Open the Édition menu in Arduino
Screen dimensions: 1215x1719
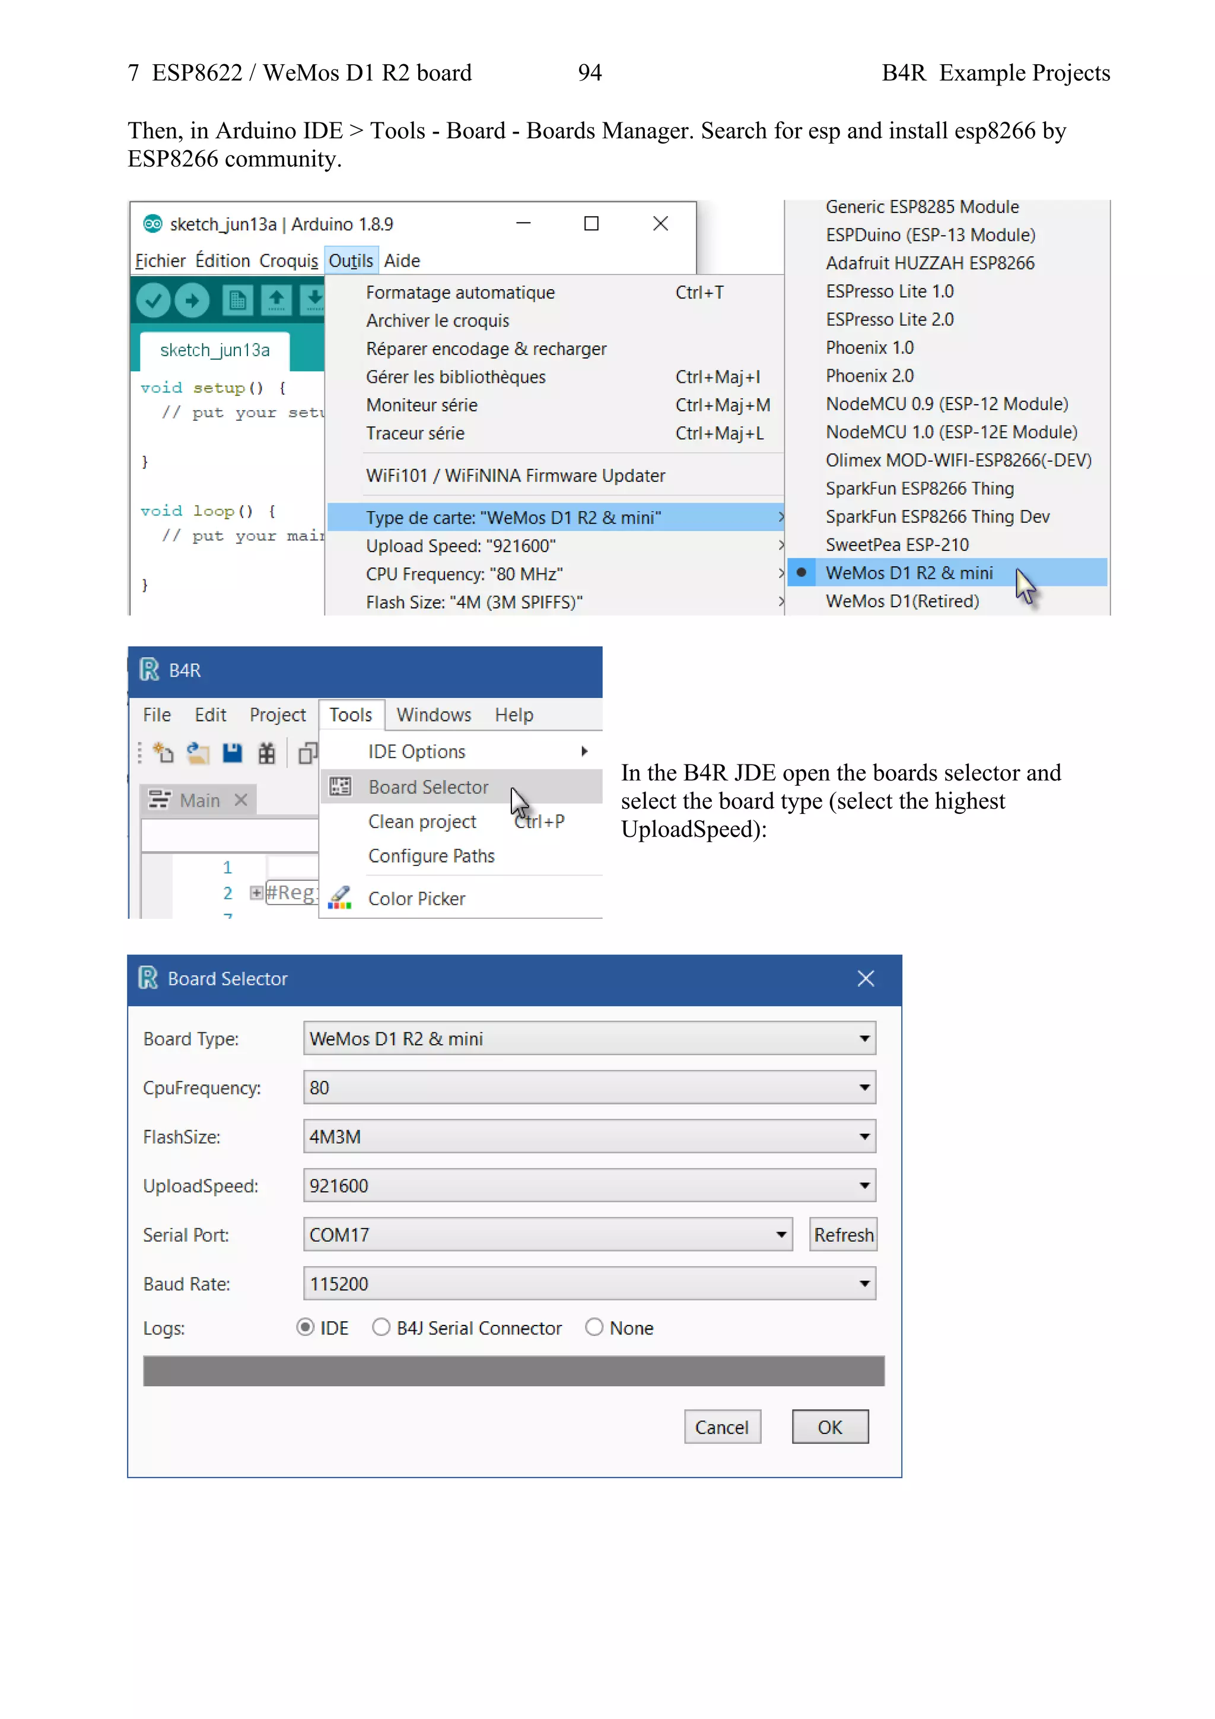[222, 261]
